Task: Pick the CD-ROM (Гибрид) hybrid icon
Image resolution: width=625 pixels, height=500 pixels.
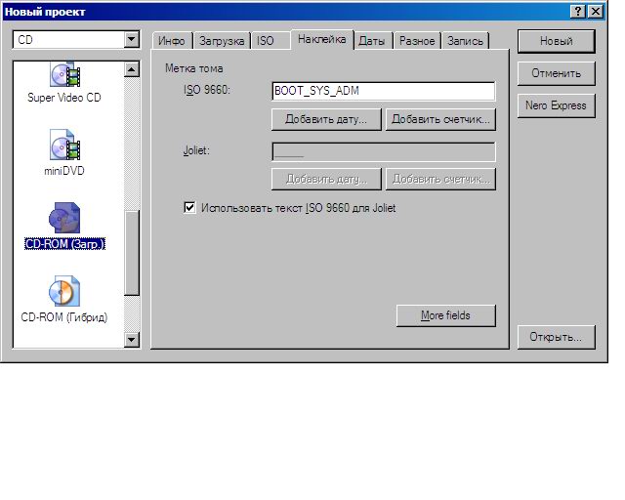Action: click(x=64, y=292)
